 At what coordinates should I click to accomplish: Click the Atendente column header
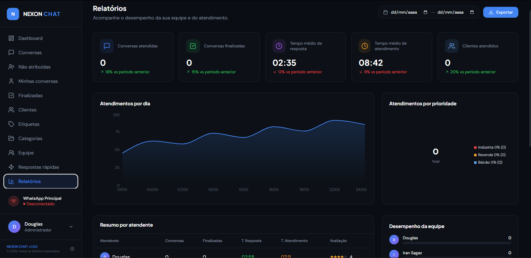point(109,241)
